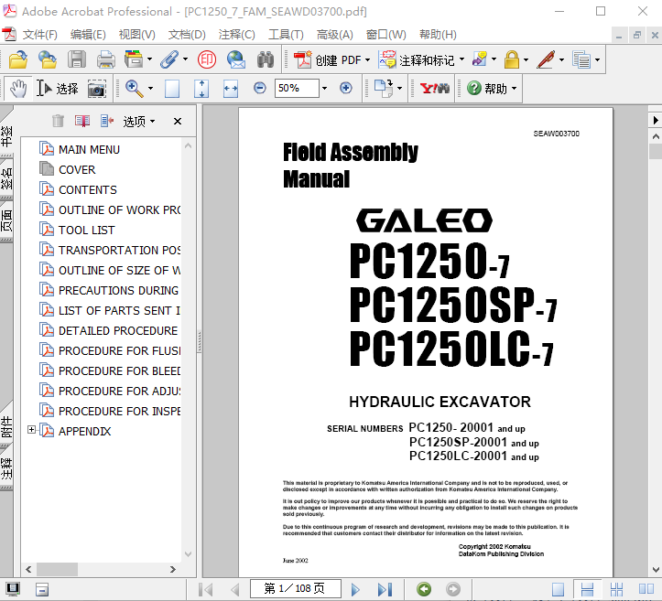Screen dimensions: 662x601
Task: Click the page number field
Action: click(x=295, y=588)
